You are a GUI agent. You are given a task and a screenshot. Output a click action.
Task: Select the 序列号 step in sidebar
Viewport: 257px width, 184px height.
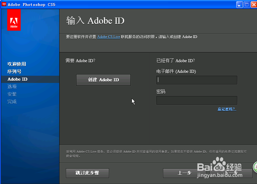point(14,72)
